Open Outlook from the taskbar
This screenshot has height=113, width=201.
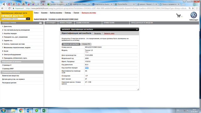tap(29, 110)
